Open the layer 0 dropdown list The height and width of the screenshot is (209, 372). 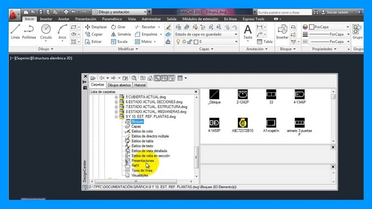[236, 42]
